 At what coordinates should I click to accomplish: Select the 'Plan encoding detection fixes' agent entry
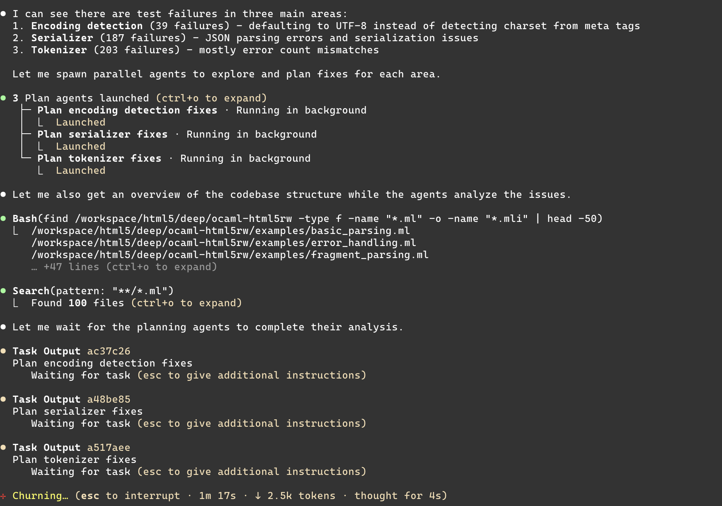click(x=127, y=110)
